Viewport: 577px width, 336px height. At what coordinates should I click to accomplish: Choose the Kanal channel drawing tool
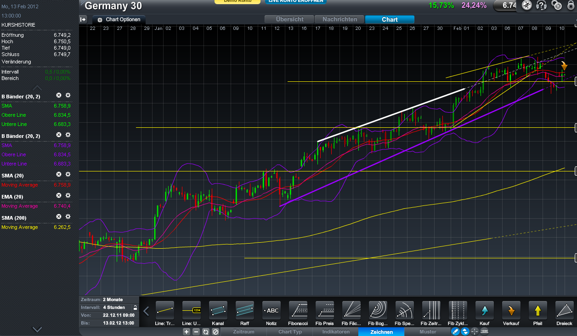tap(218, 310)
